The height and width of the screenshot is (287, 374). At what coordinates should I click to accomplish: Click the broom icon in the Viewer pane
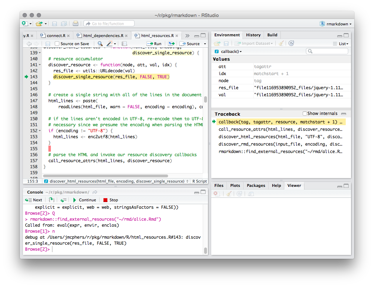pyautogui.click(x=228, y=194)
